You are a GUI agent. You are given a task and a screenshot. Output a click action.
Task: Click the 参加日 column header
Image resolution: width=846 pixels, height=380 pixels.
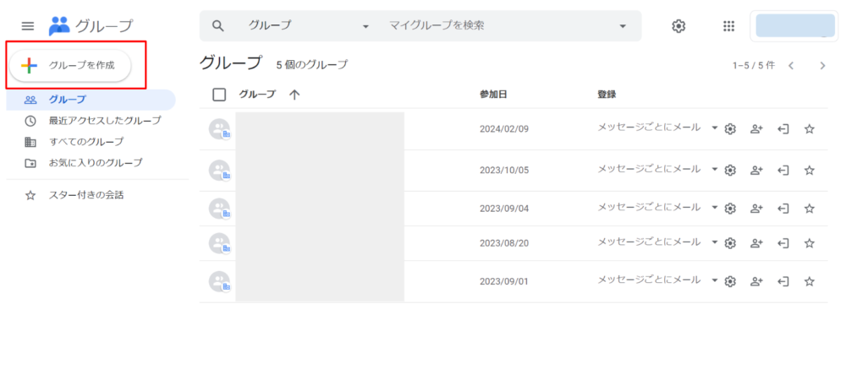tap(493, 95)
